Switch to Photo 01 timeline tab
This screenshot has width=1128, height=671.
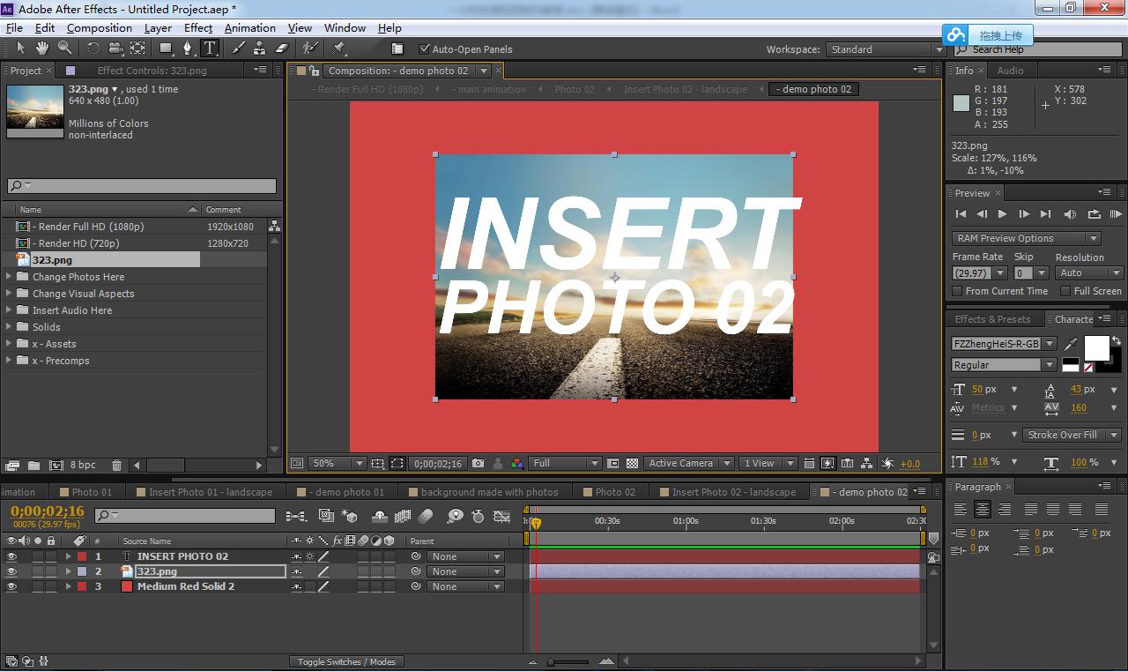[x=91, y=492]
